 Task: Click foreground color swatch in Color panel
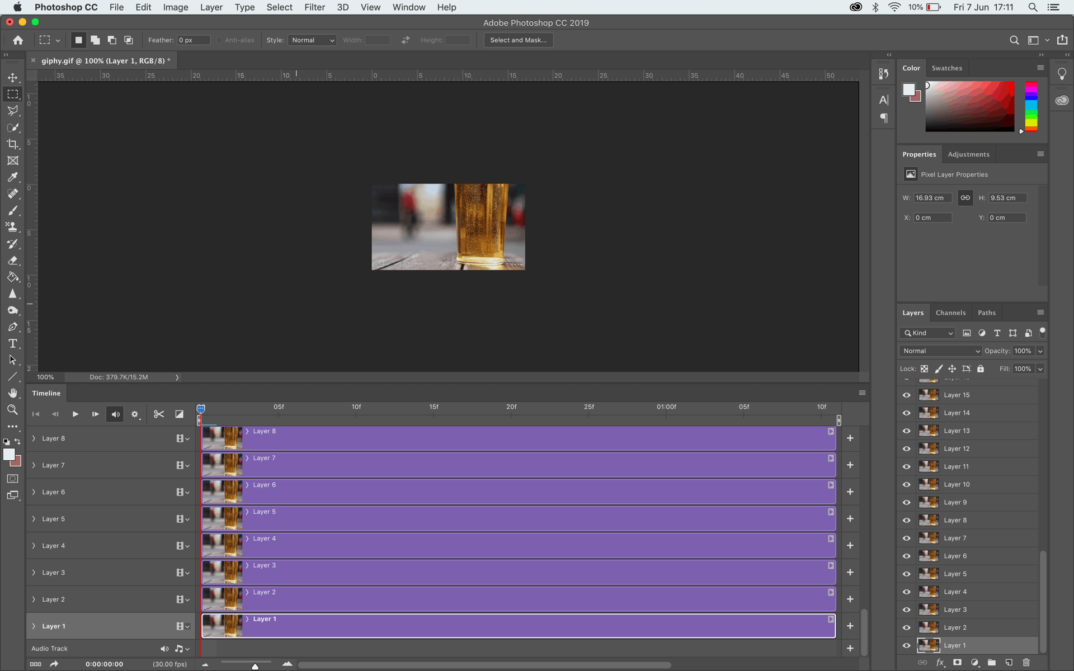tap(908, 89)
